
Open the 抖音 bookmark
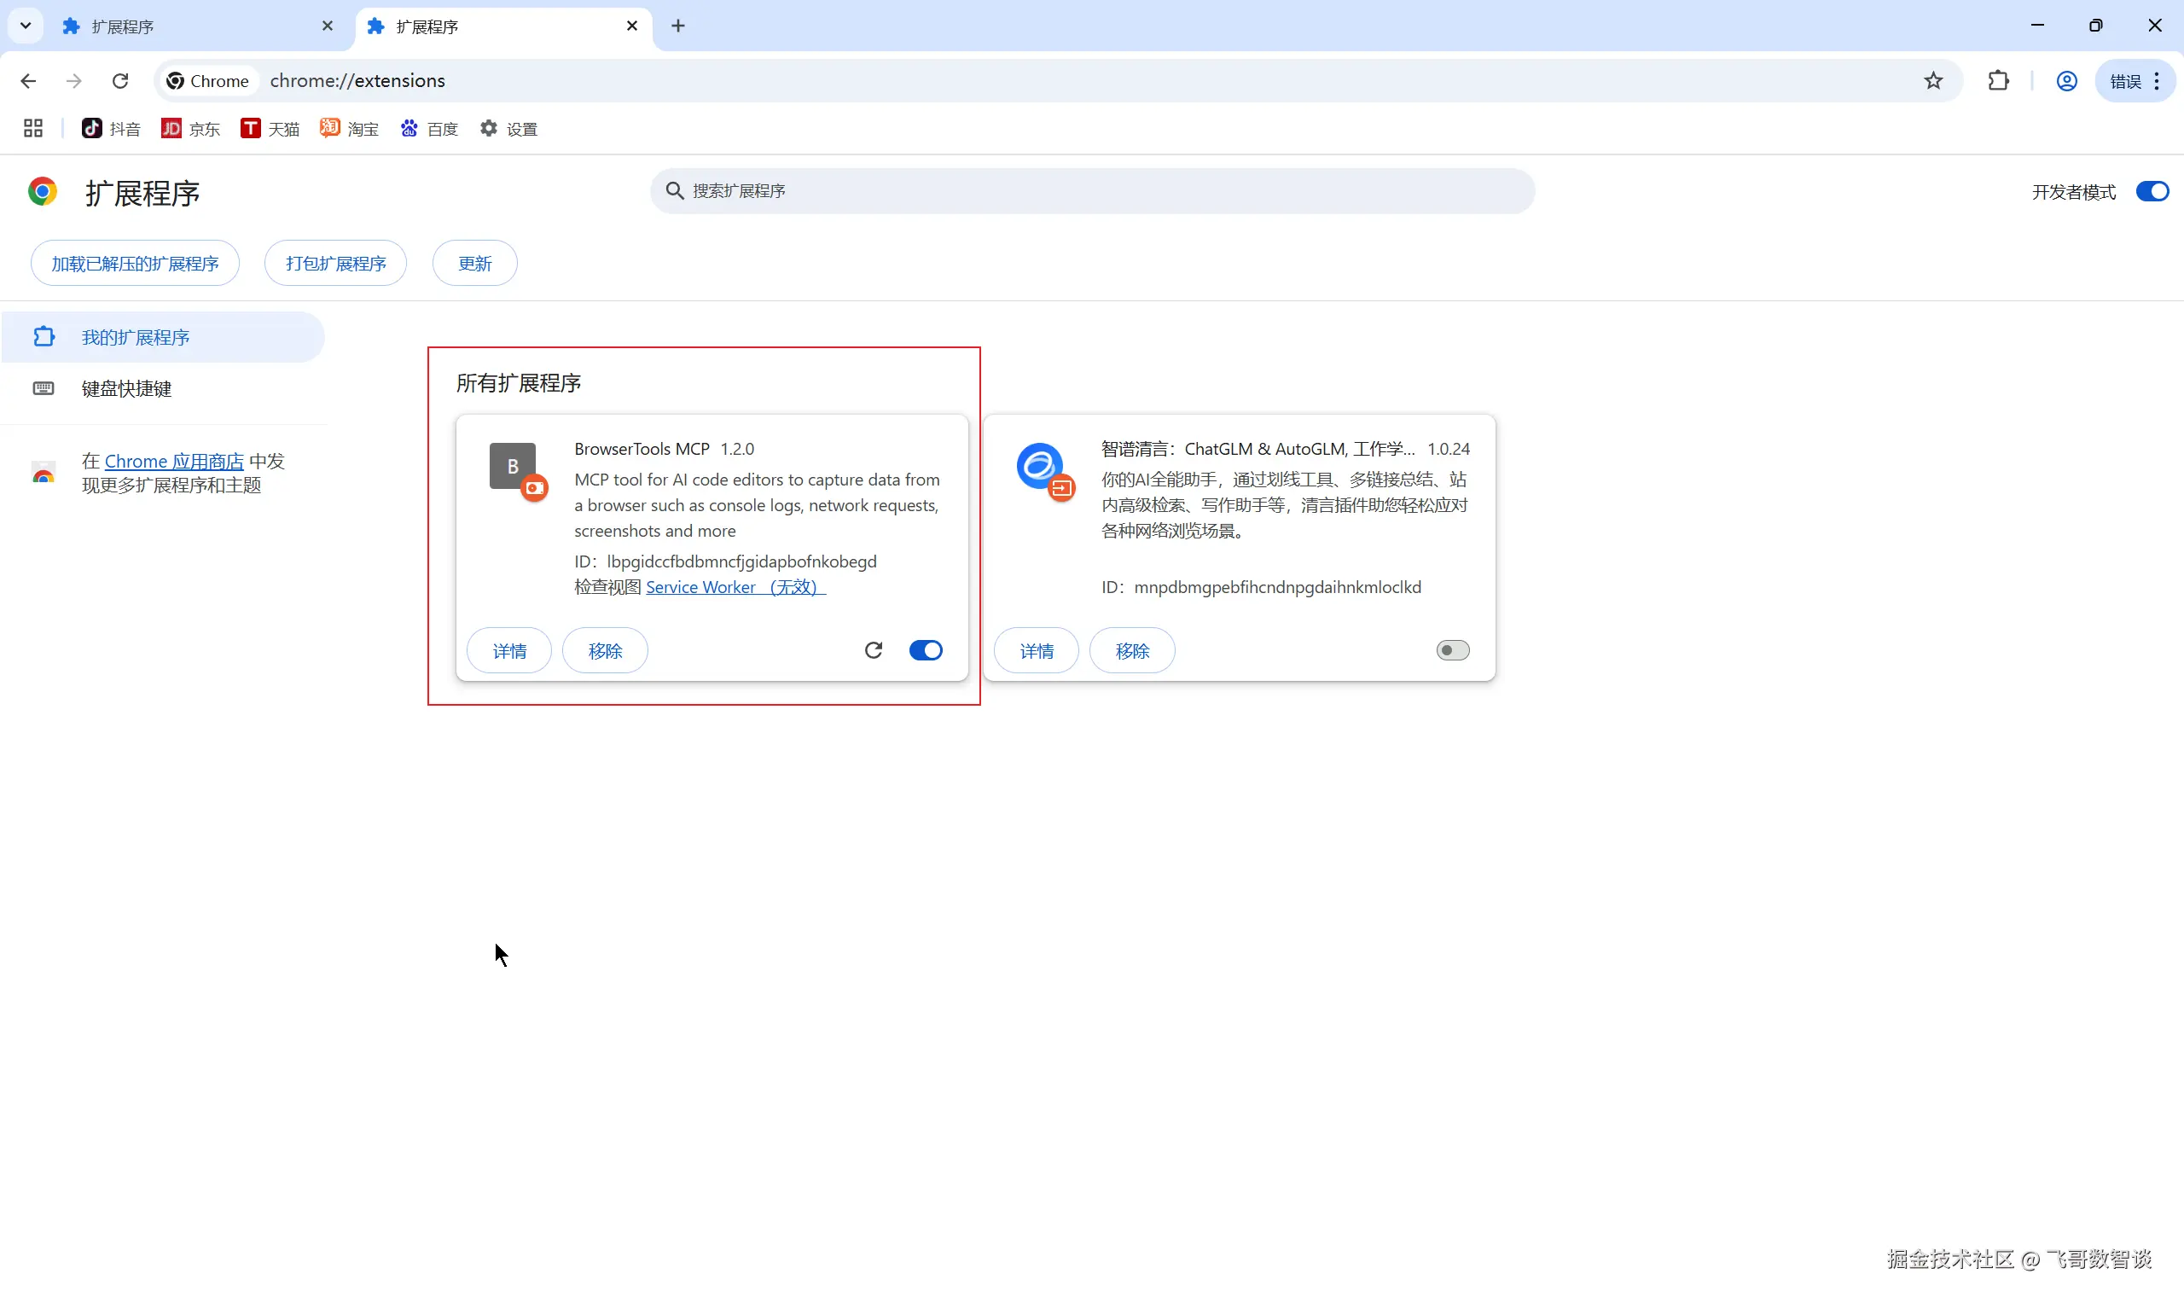pyautogui.click(x=111, y=129)
